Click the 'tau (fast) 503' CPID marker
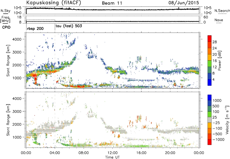The height and width of the screenshot is (159, 230). 69,26
